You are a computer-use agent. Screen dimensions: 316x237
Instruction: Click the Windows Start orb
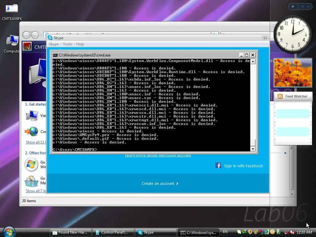click(9, 232)
